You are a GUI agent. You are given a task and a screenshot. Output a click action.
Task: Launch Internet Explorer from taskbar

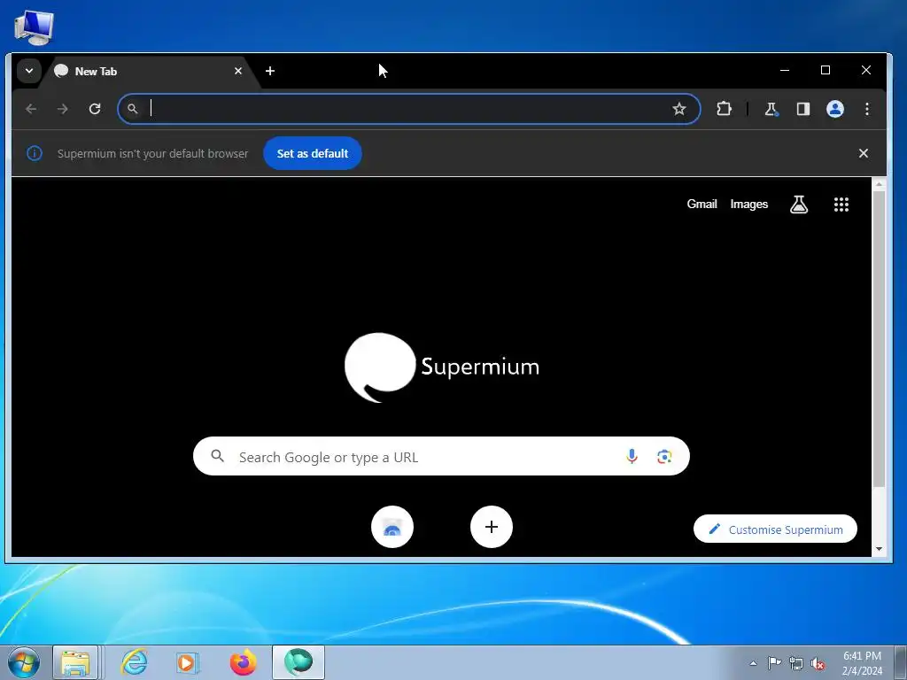[x=134, y=662]
